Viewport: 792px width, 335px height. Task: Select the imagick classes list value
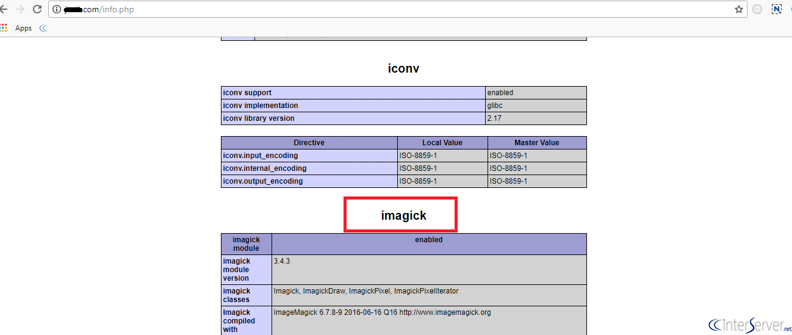pyautogui.click(x=366, y=291)
